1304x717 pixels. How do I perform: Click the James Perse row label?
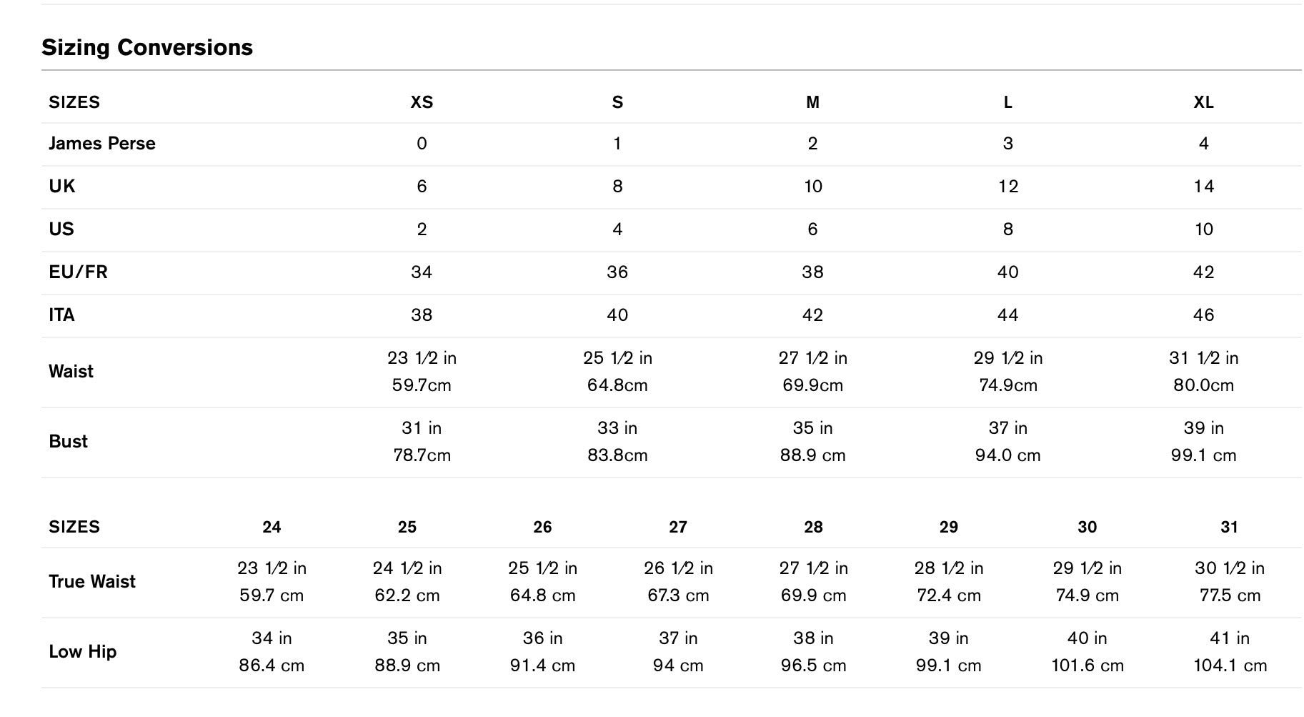102,144
